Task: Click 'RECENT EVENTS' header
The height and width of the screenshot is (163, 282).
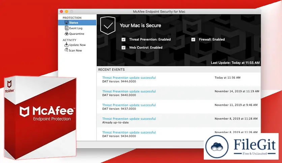Action: coord(111,69)
